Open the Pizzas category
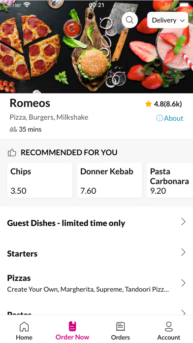The image size is (193, 343). click(96, 283)
